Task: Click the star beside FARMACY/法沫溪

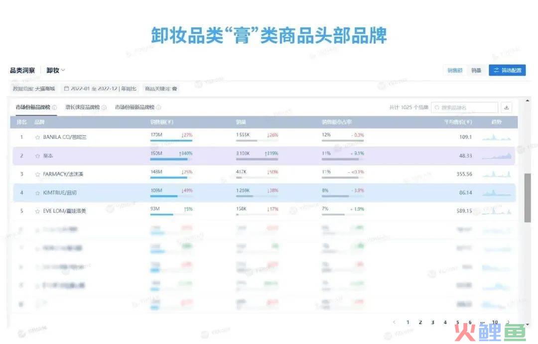Action: (37, 174)
